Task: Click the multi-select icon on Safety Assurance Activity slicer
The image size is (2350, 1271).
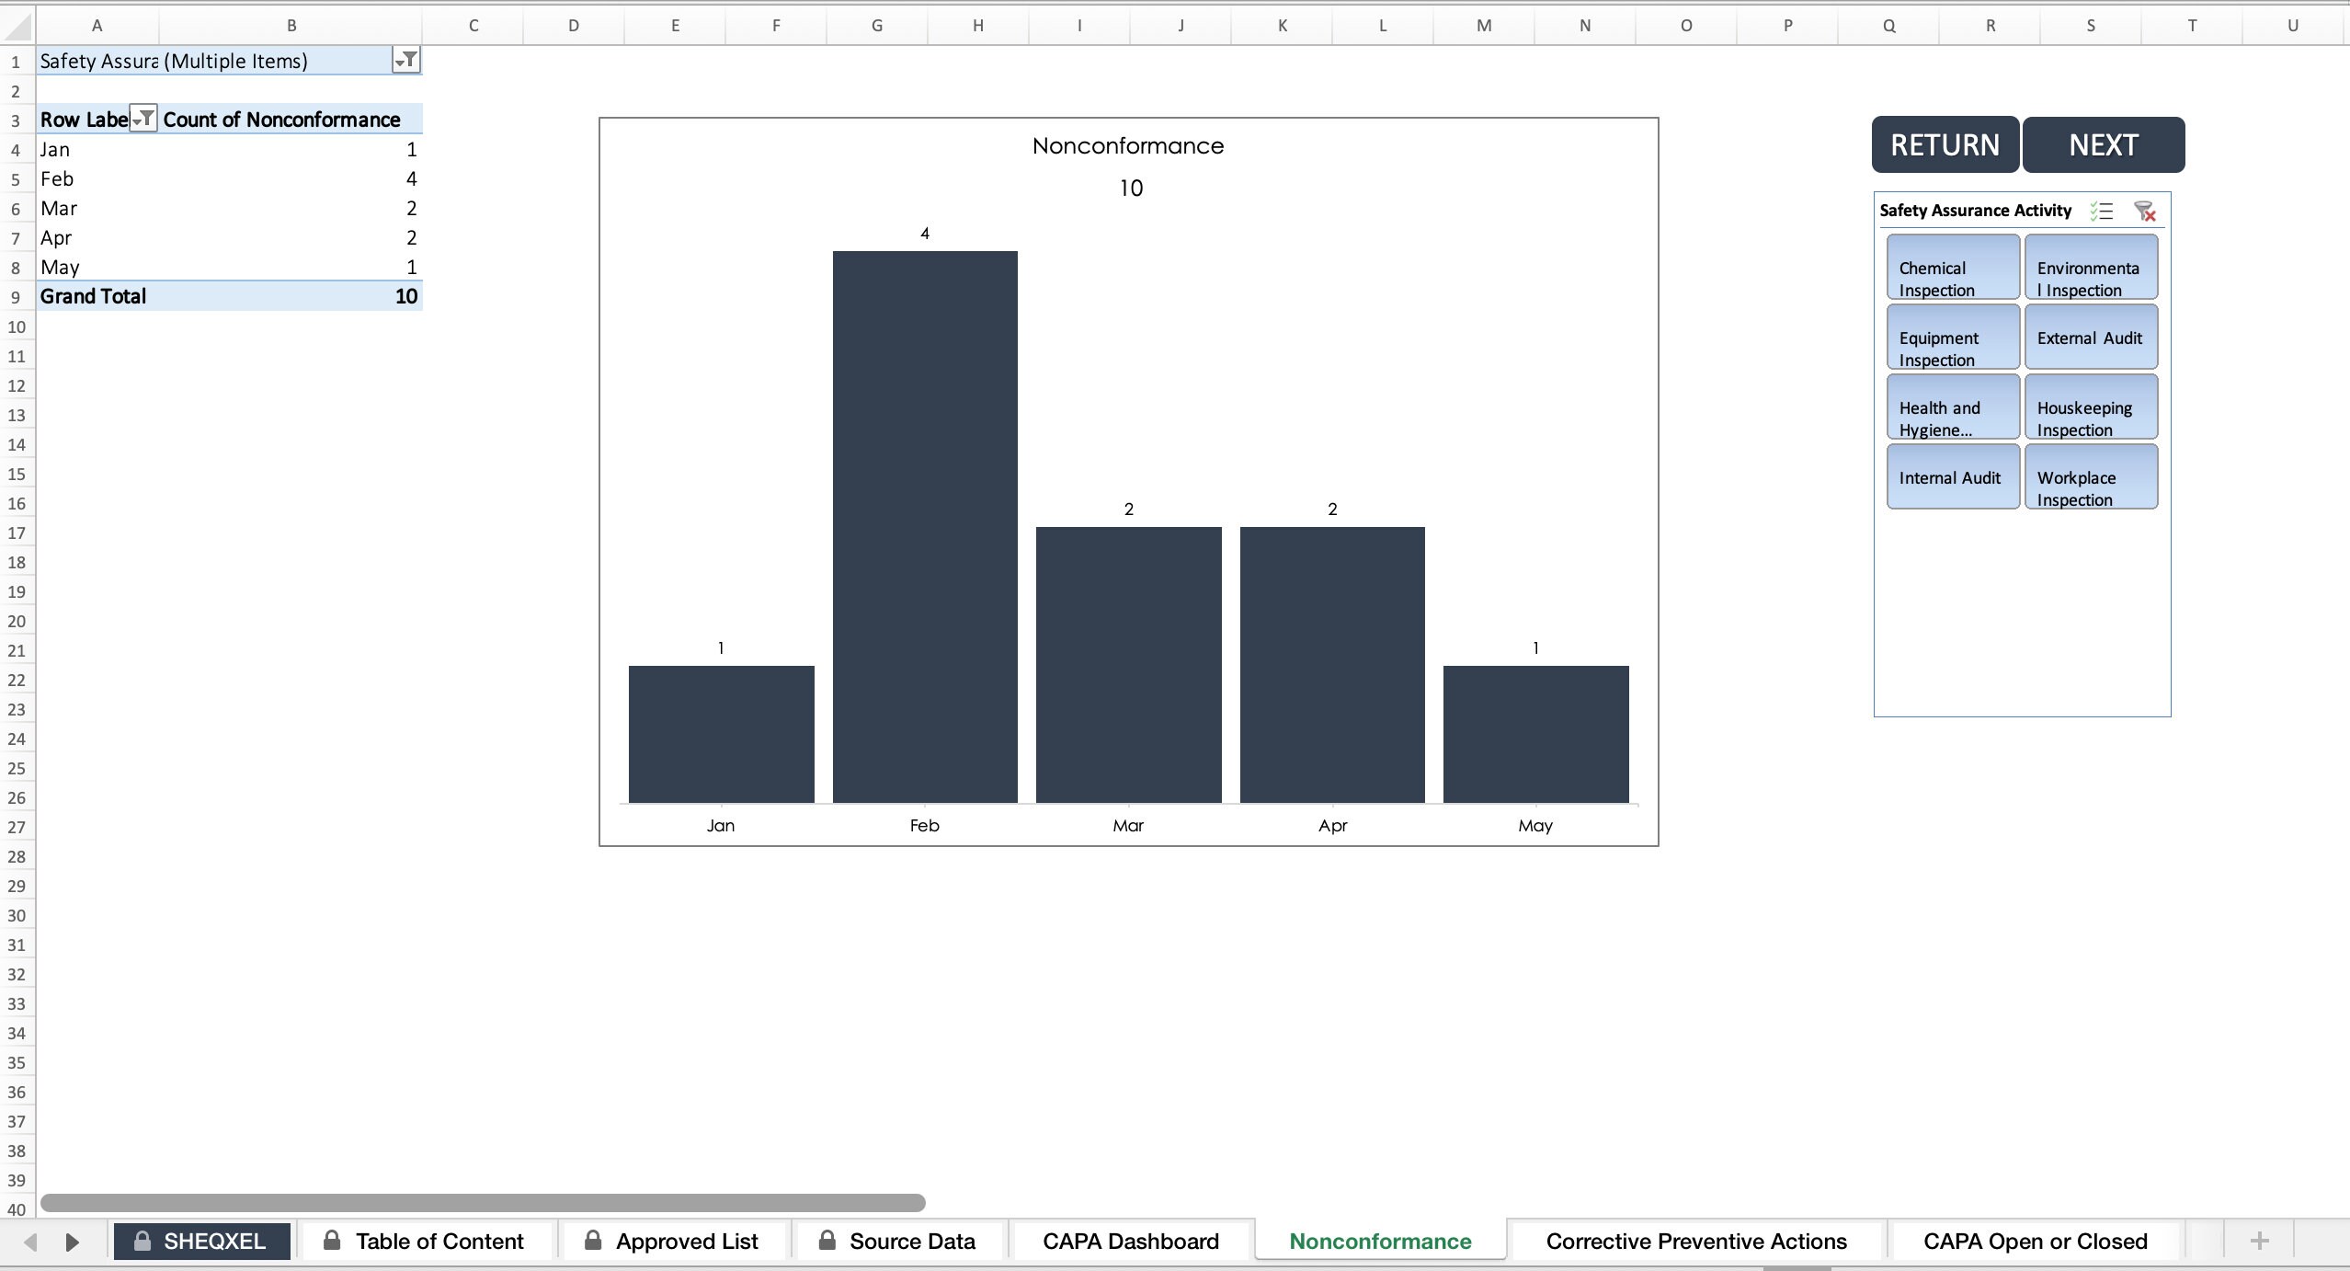Action: (x=2103, y=211)
